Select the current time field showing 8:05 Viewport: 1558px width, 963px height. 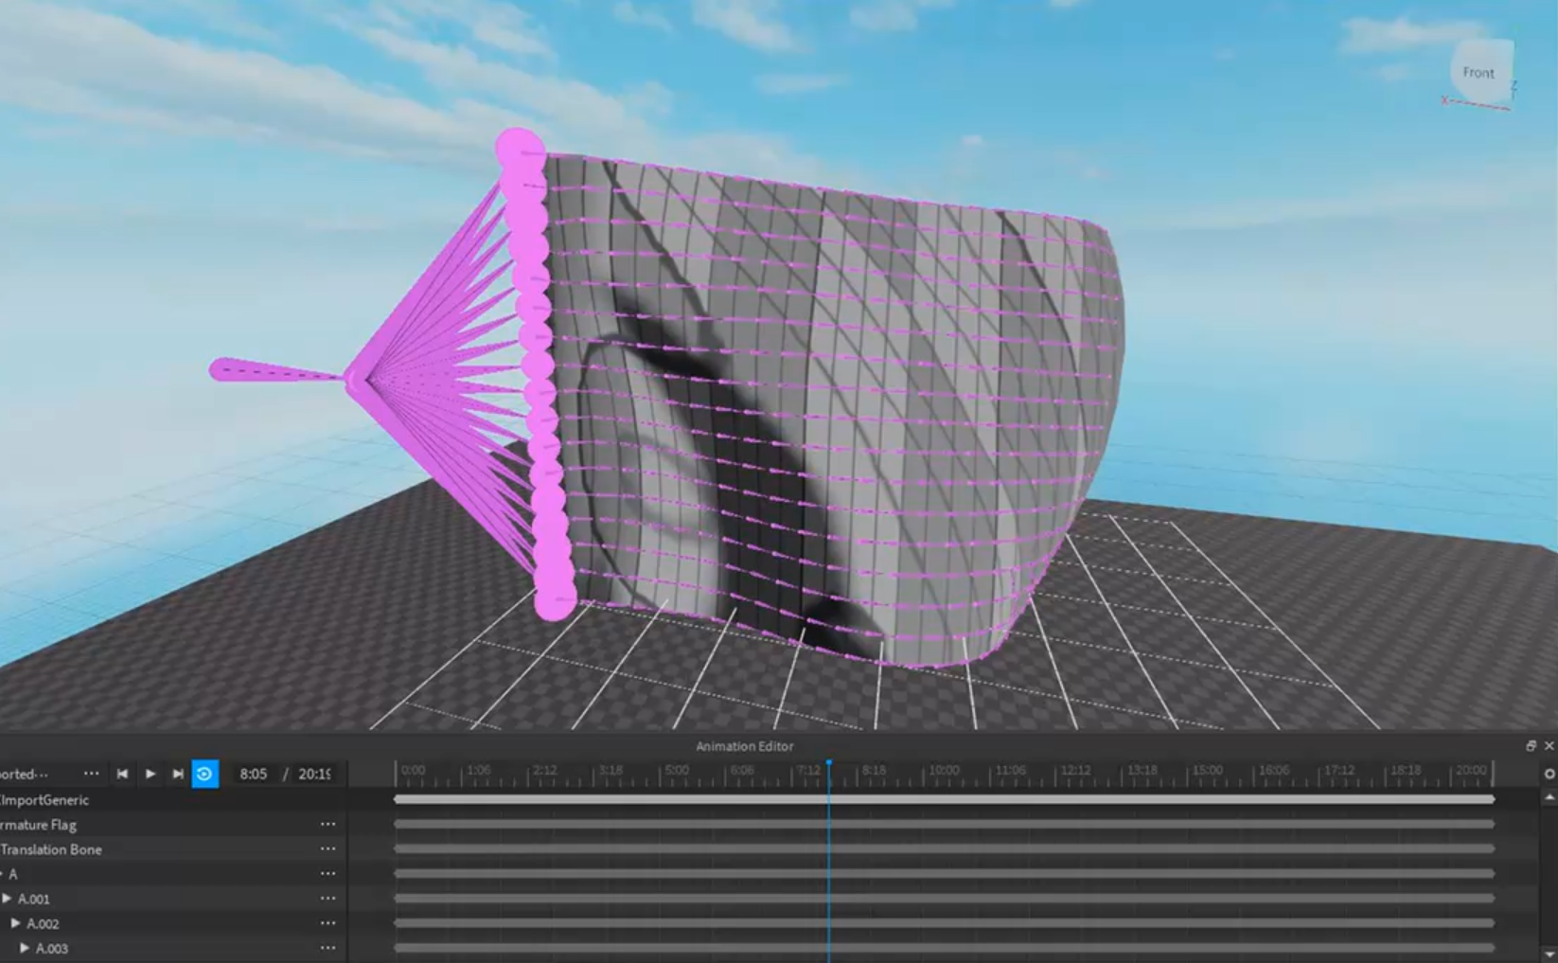pos(253,774)
